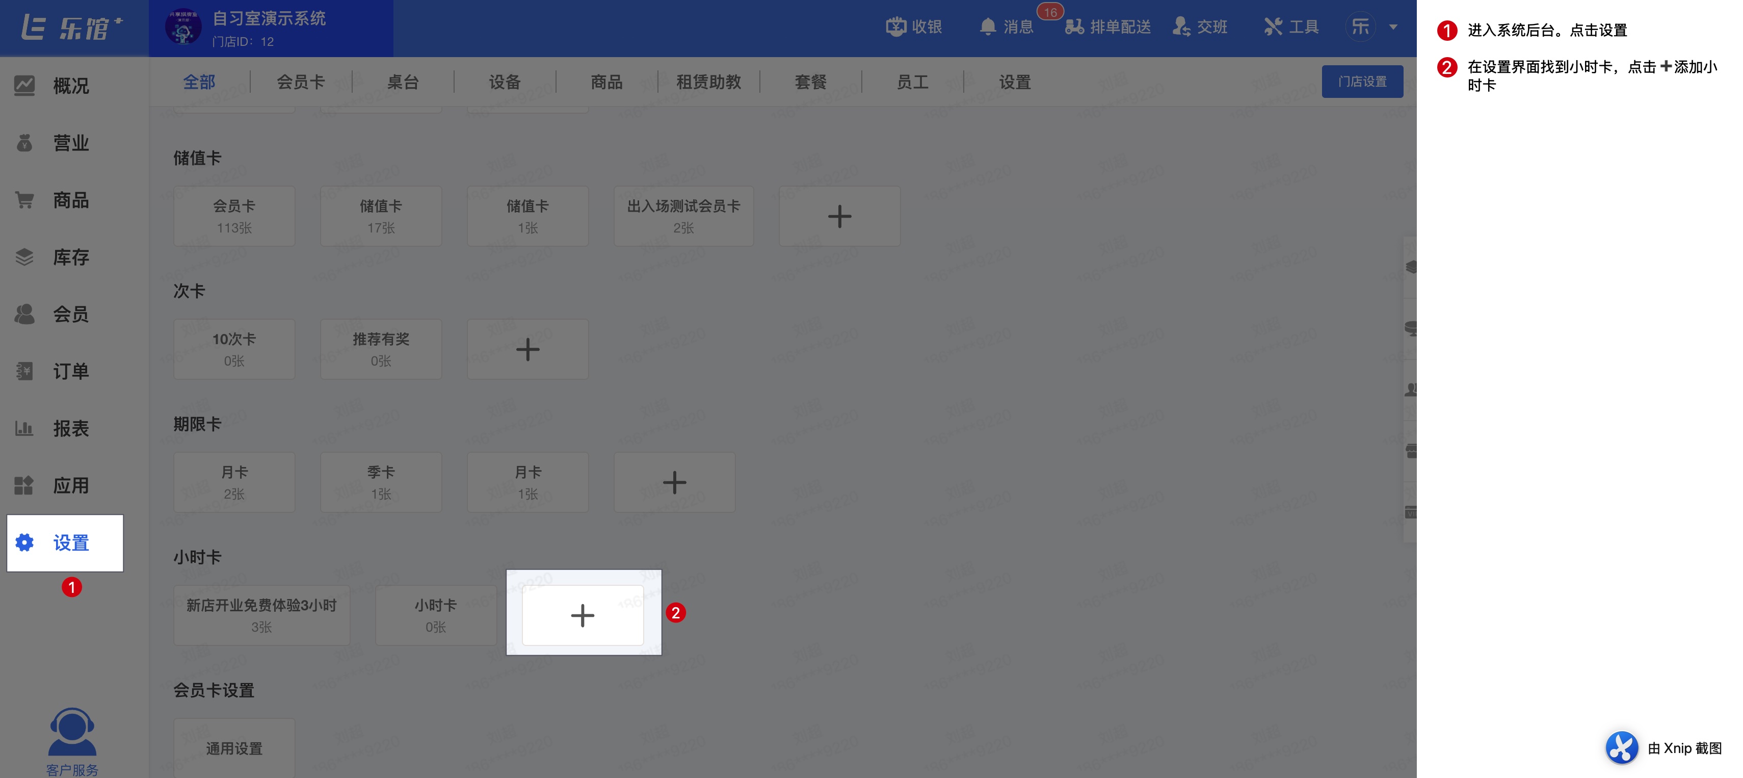Image resolution: width=1743 pixels, height=778 pixels.
Task: Click the 乐 user avatar
Action: tap(1360, 27)
